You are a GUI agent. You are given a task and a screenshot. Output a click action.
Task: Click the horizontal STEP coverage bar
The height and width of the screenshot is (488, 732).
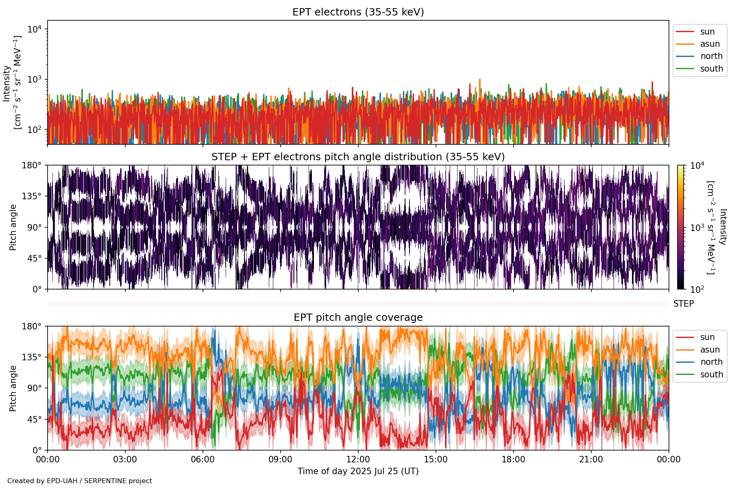click(x=358, y=304)
